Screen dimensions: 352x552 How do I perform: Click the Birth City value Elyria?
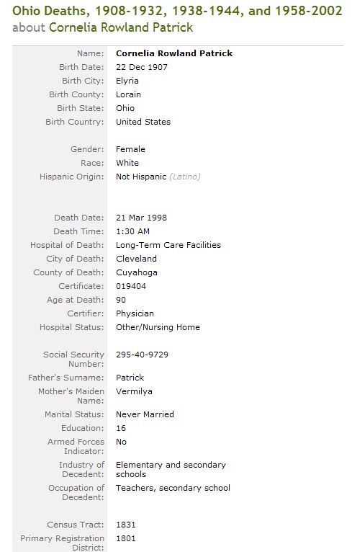pos(127,81)
